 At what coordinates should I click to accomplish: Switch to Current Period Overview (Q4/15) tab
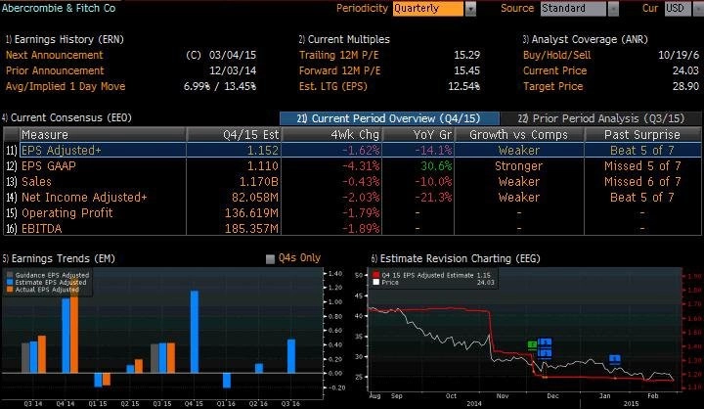[x=389, y=118]
